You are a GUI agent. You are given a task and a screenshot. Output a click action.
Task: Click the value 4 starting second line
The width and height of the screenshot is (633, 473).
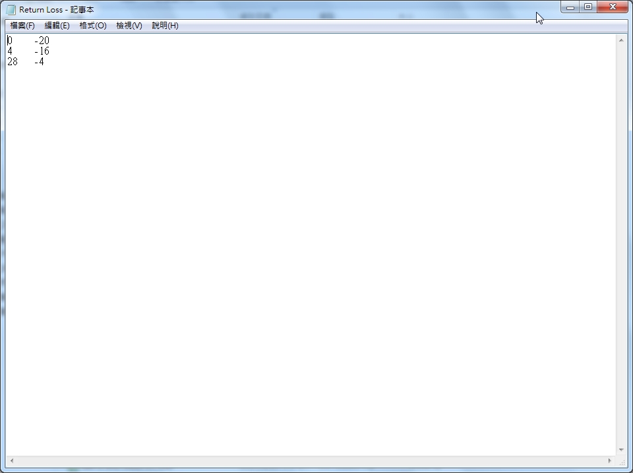point(10,51)
